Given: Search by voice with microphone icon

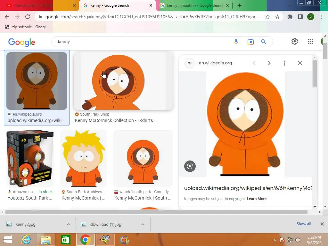Looking at the screenshot, I should pos(236,42).
